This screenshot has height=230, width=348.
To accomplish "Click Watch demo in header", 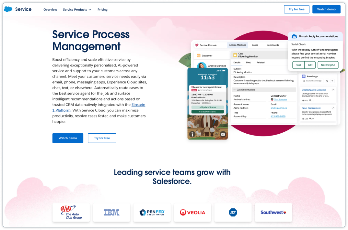I will click(326, 9).
